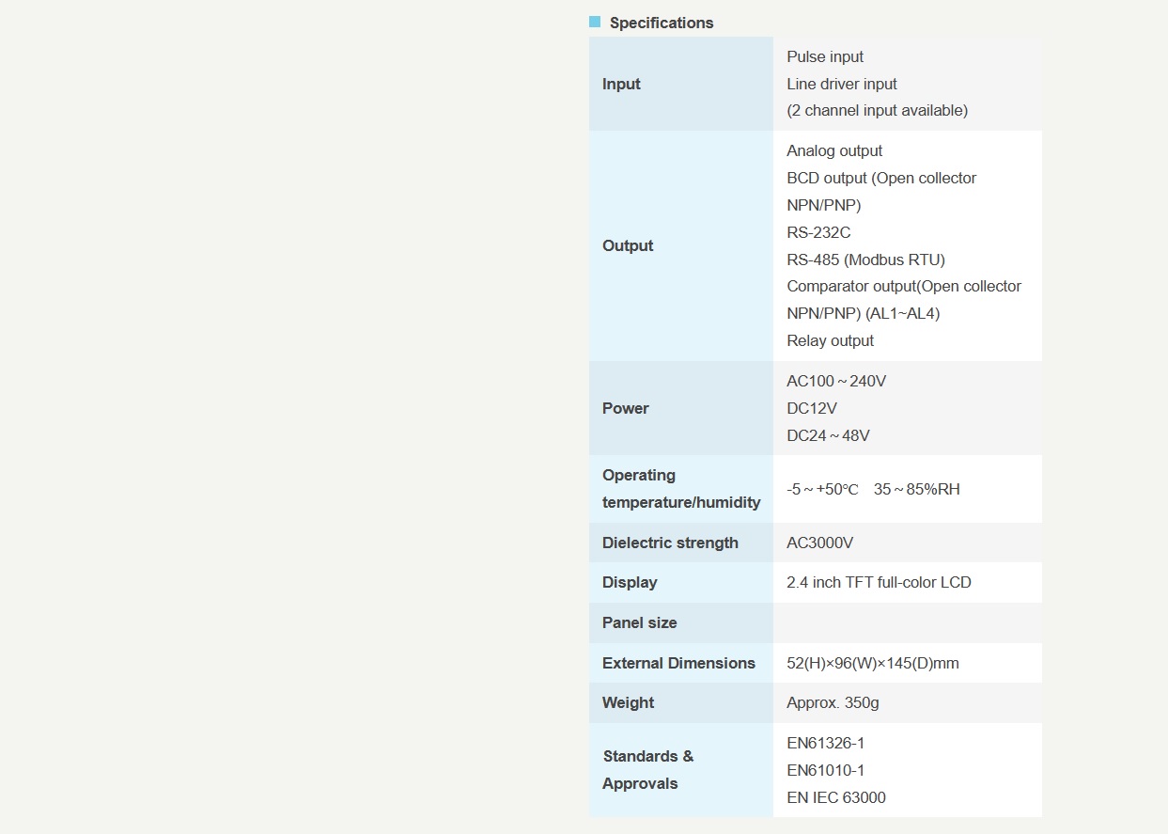This screenshot has width=1168, height=834.
Task: Click the Approx. 350g weight value
Action: click(833, 702)
